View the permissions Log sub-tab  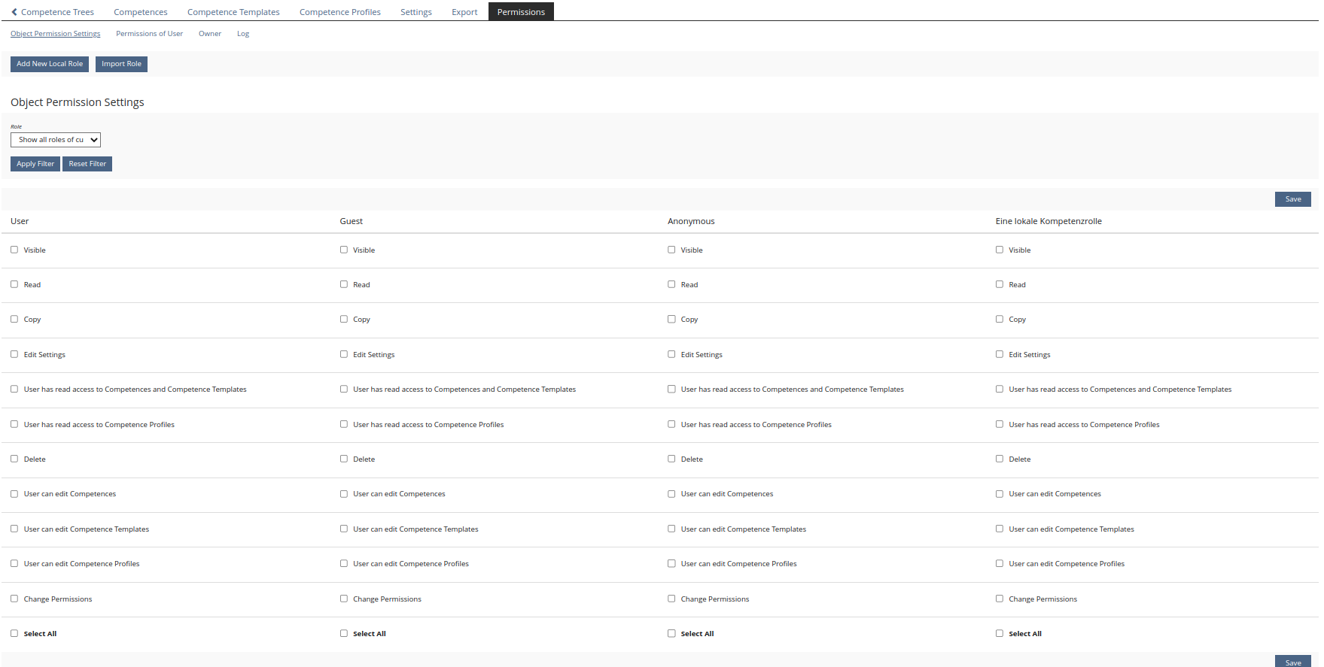(x=242, y=34)
